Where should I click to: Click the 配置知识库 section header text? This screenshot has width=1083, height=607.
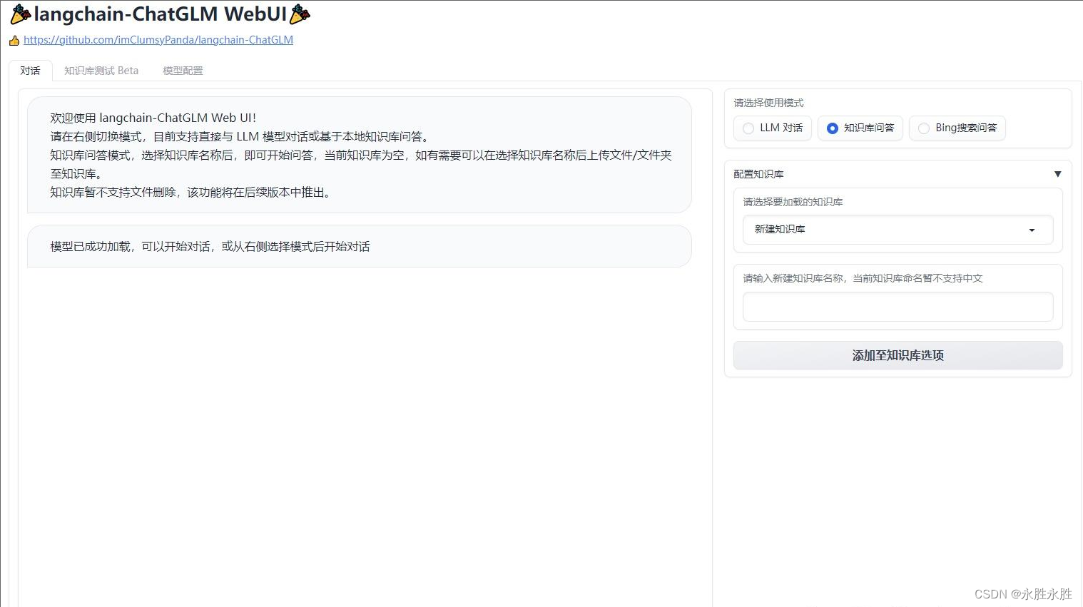click(x=758, y=174)
